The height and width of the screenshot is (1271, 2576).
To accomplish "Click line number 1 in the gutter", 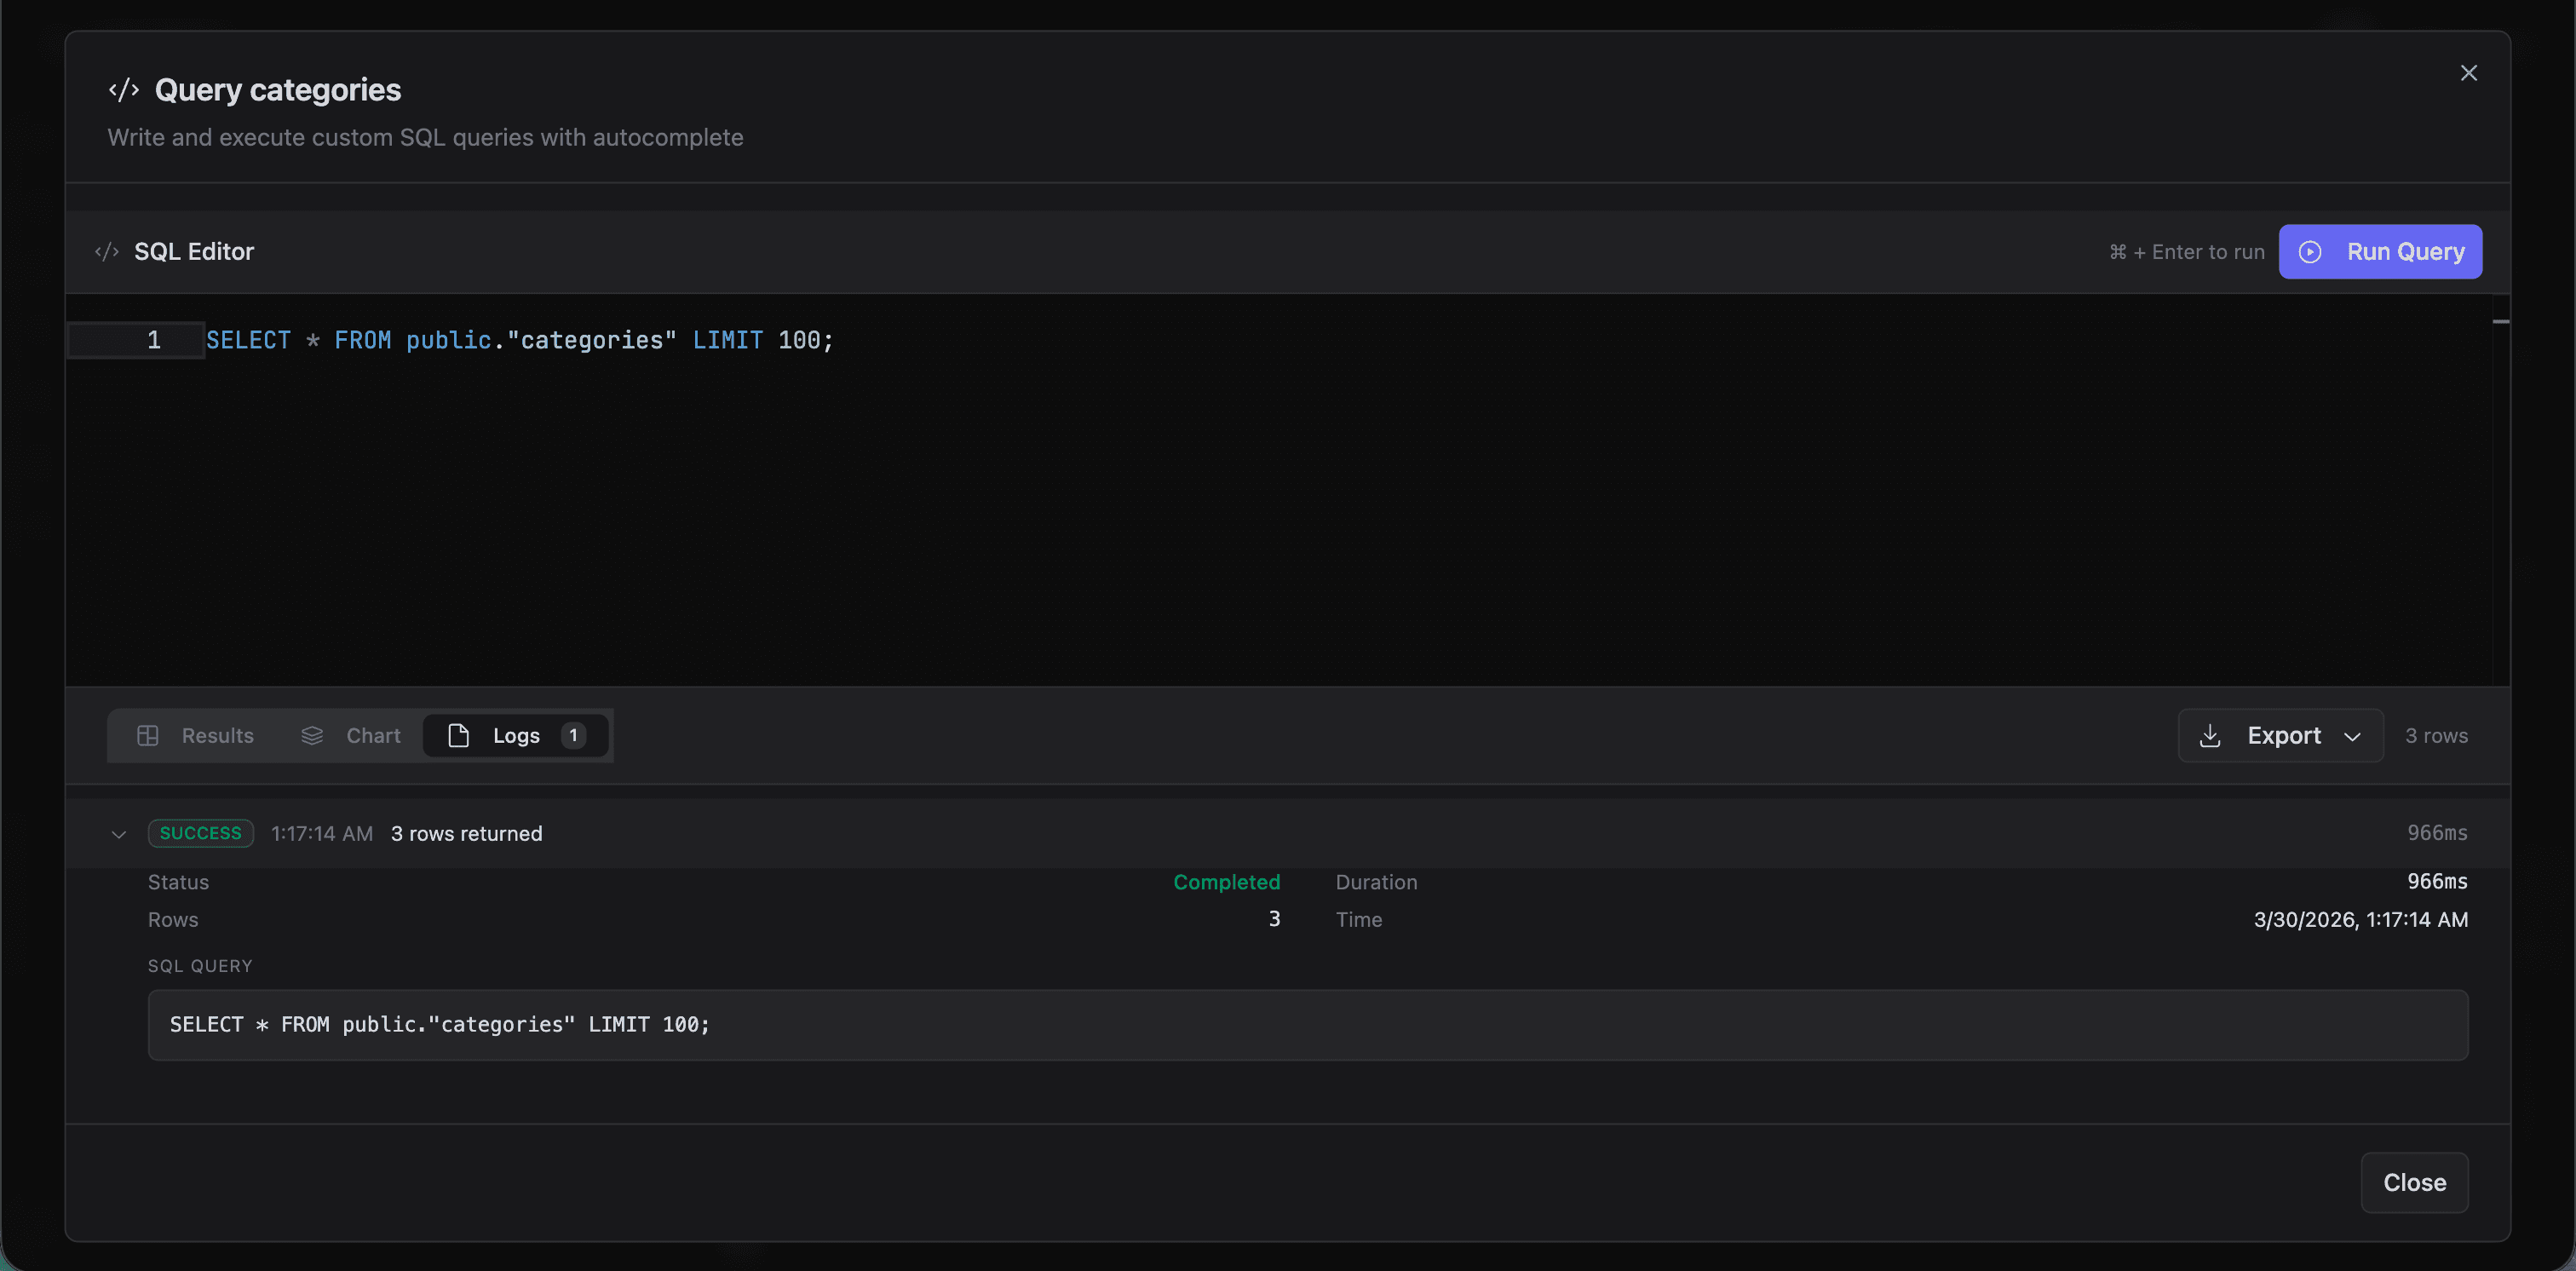I will click(x=154, y=340).
